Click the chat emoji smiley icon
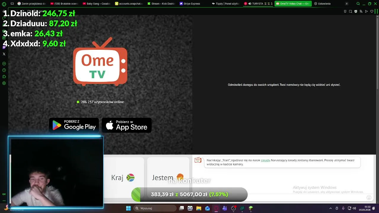The image size is (379, 213). coord(369,197)
